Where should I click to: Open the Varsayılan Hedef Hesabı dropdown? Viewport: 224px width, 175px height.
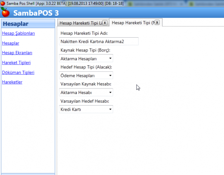tap(86, 110)
